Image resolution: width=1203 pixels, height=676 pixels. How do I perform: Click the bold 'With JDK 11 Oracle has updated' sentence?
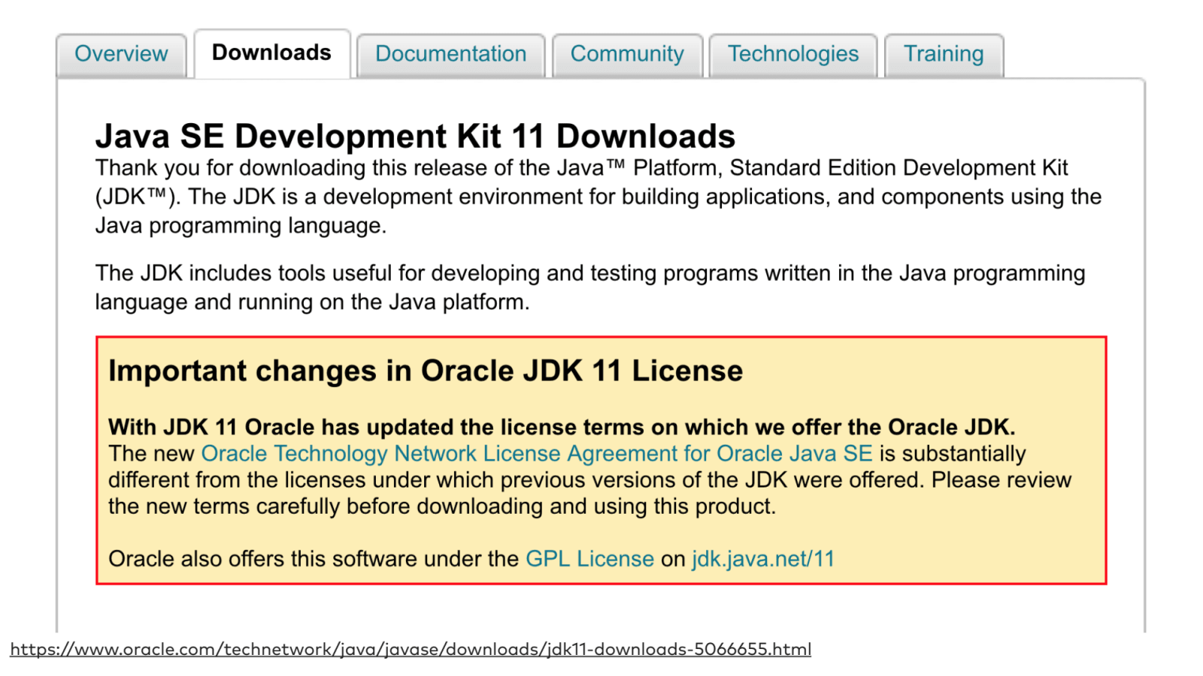[562, 427]
